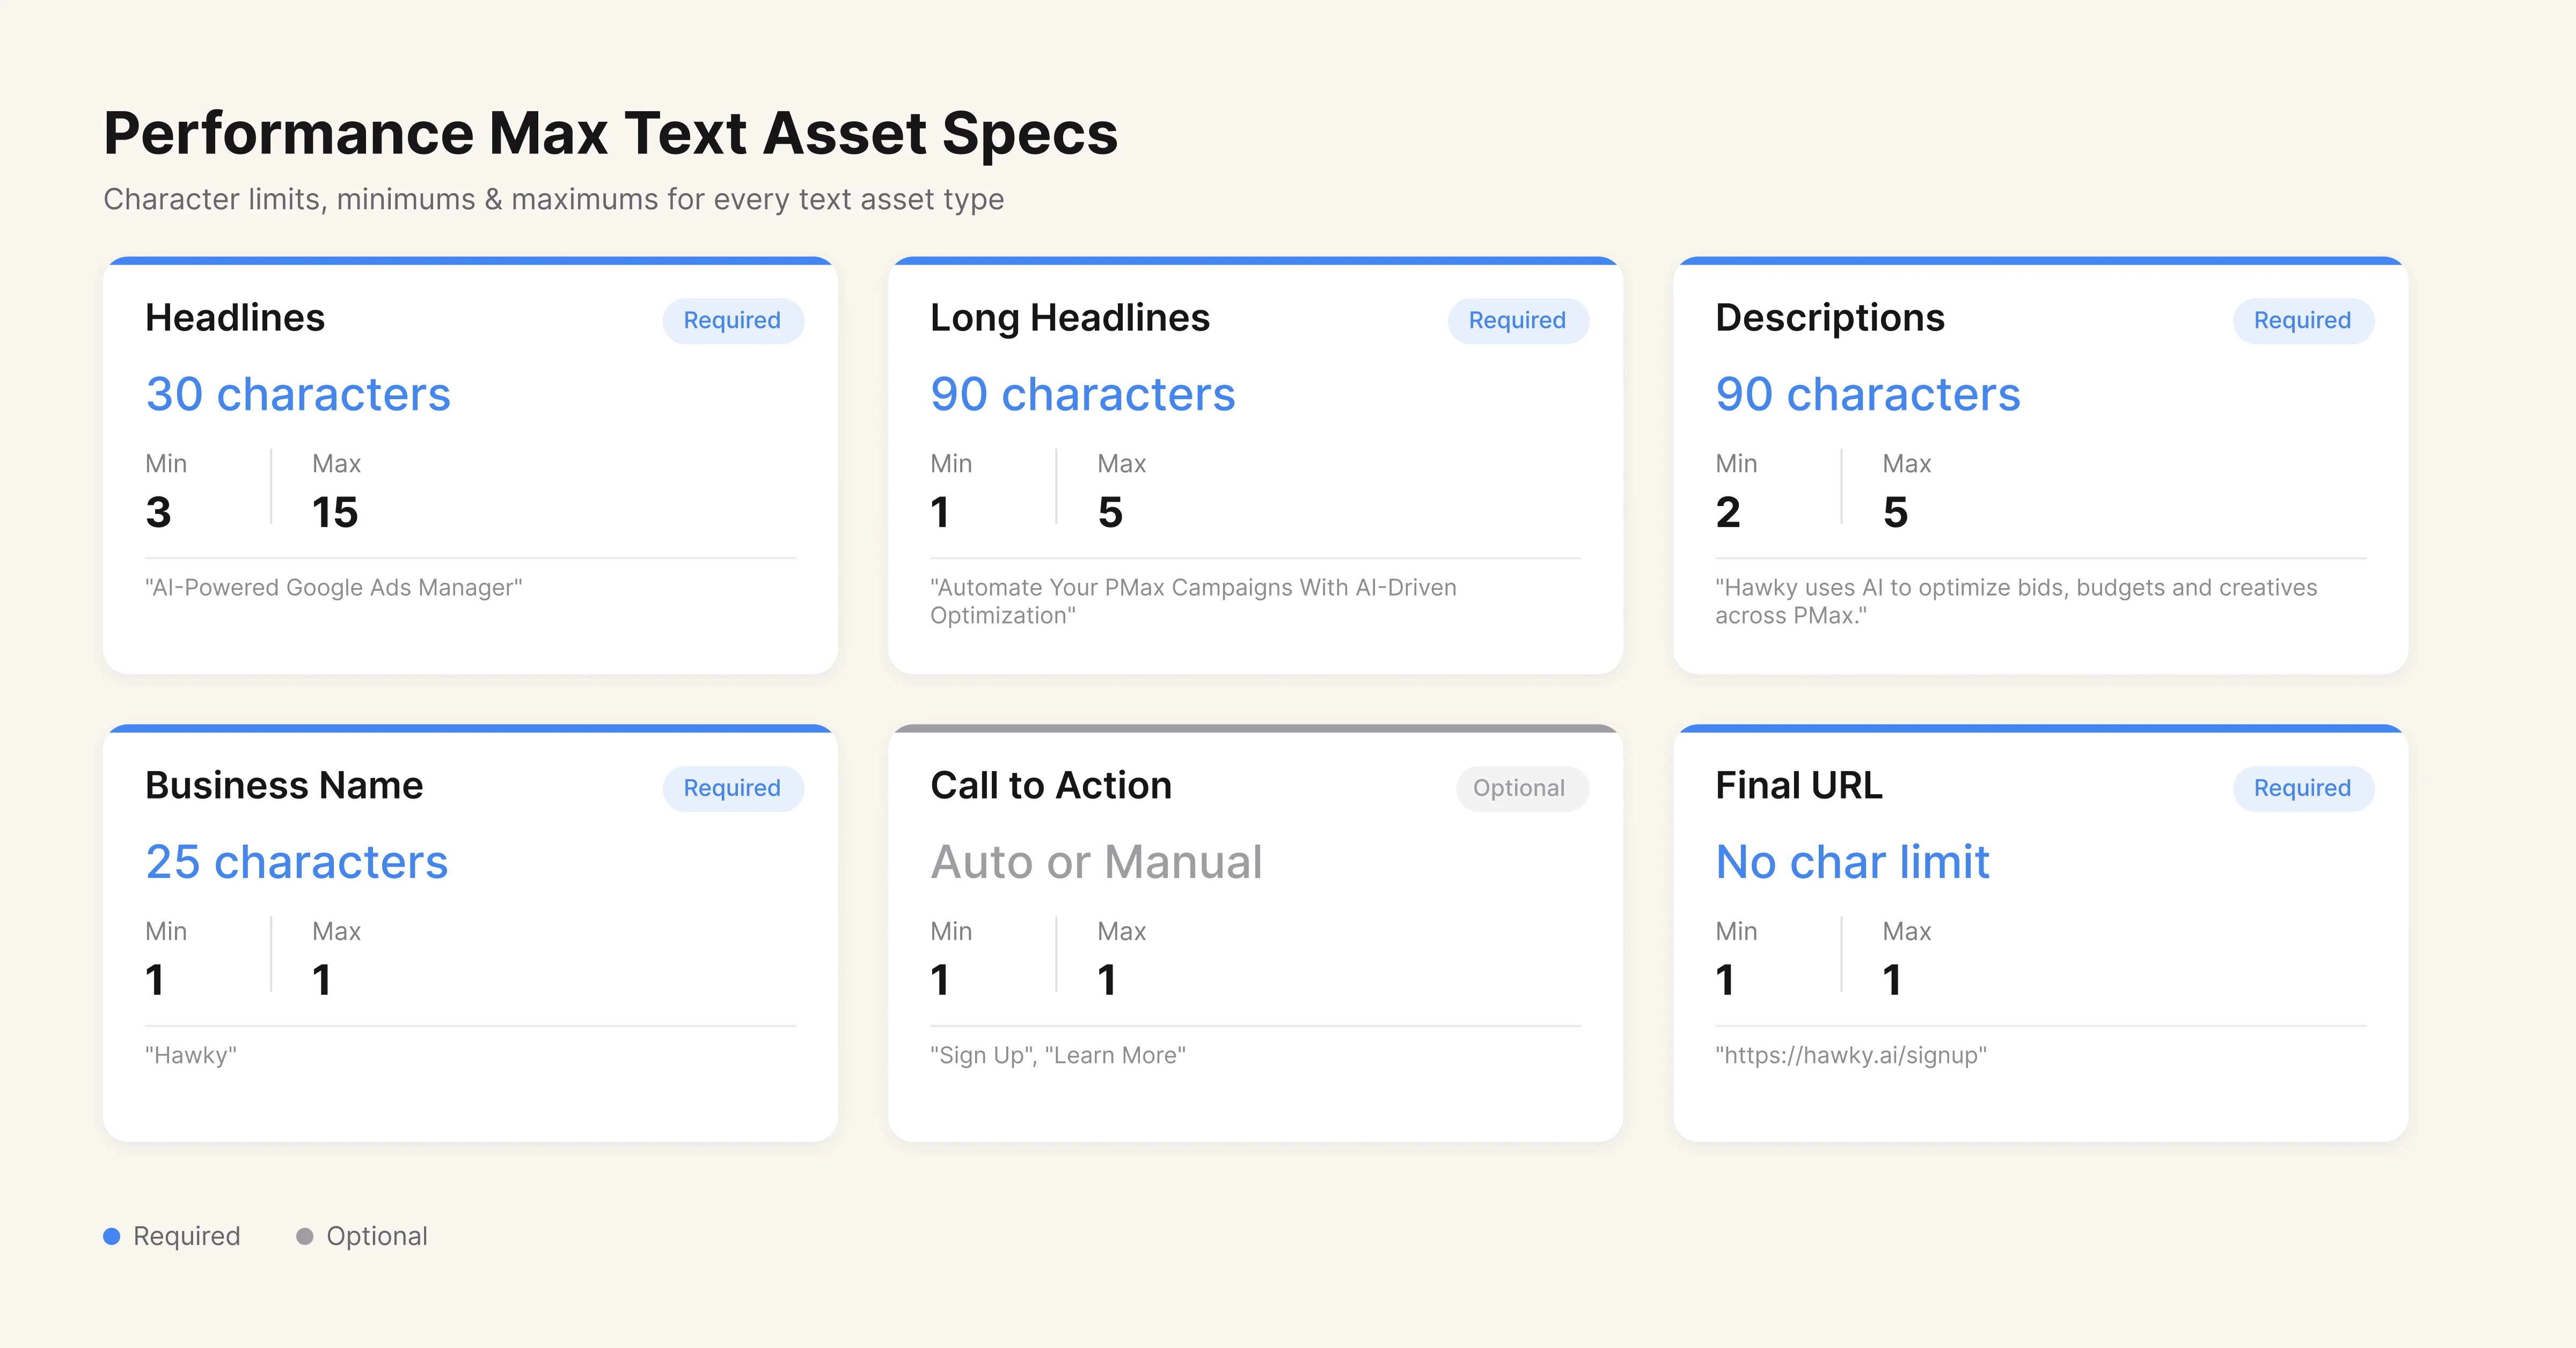Click the Required badge on Headlines card
The height and width of the screenshot is (1348, 2576).
pyautogui.click(x=732, y=320)
